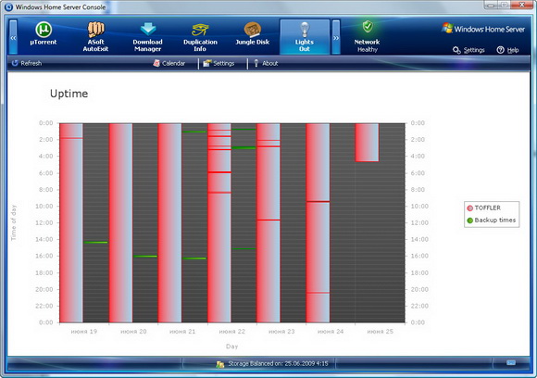Open the About toolbar item
The image size is (537, 378).
(x=266, y=63)
